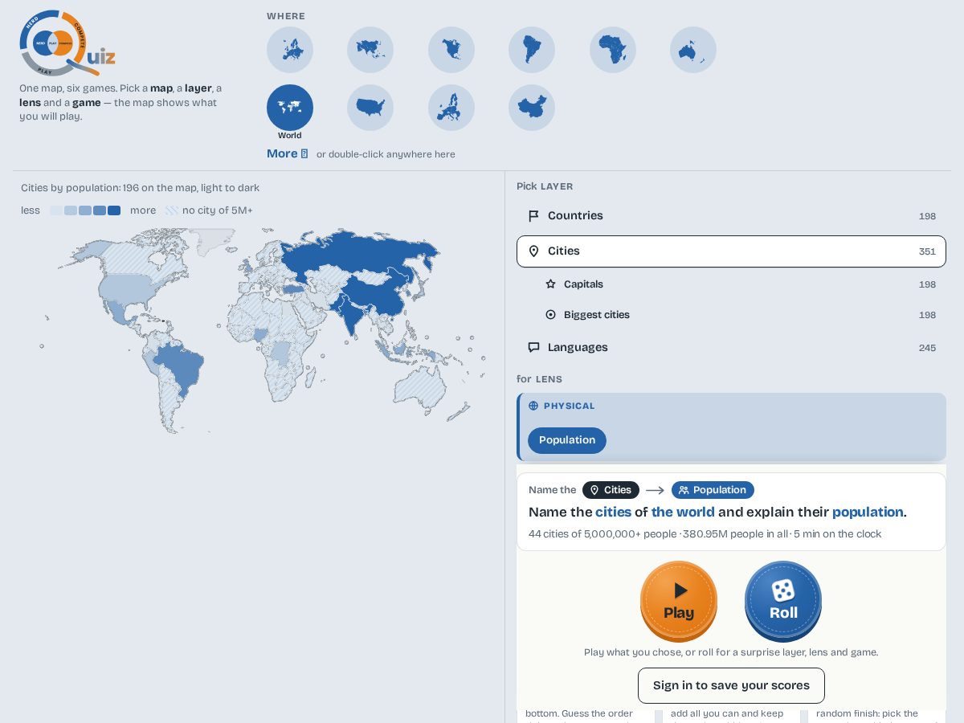
Task: Click the Biggest cities target icon
Action: pos(550,315)
